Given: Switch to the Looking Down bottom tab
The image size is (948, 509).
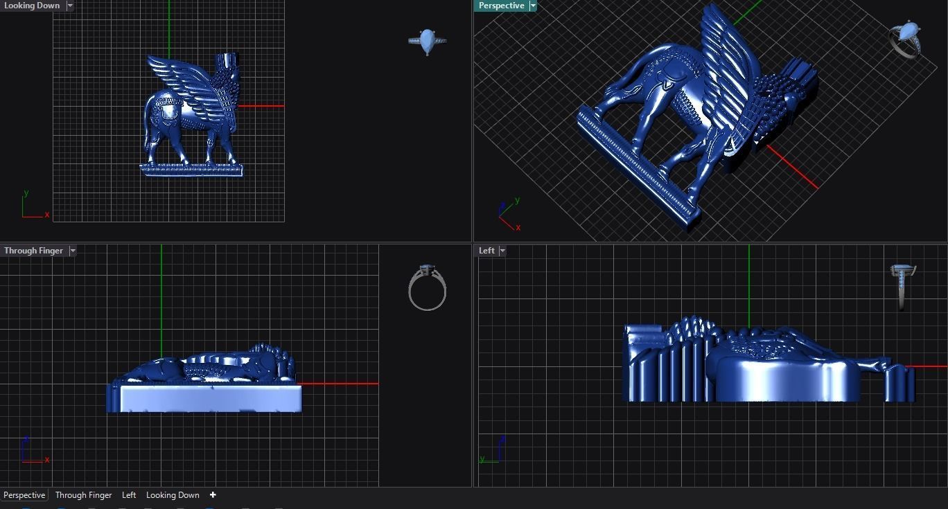Looking at the screenshot, I should 173,495.
